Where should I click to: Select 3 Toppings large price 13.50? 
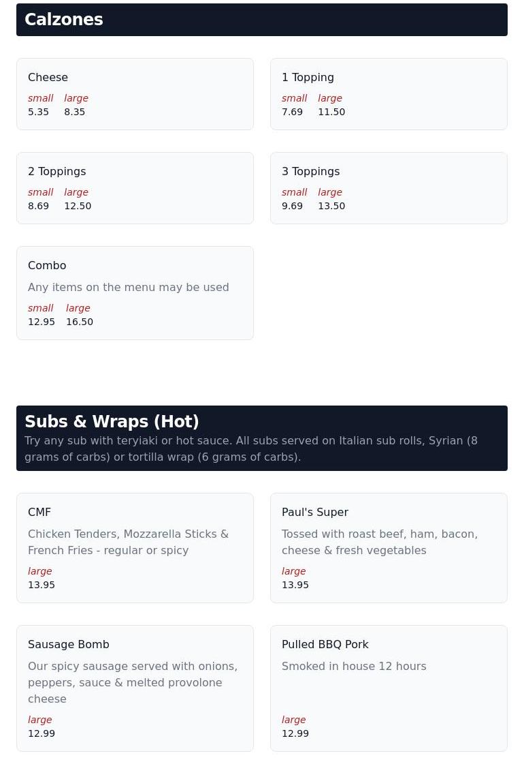point(331,207)
